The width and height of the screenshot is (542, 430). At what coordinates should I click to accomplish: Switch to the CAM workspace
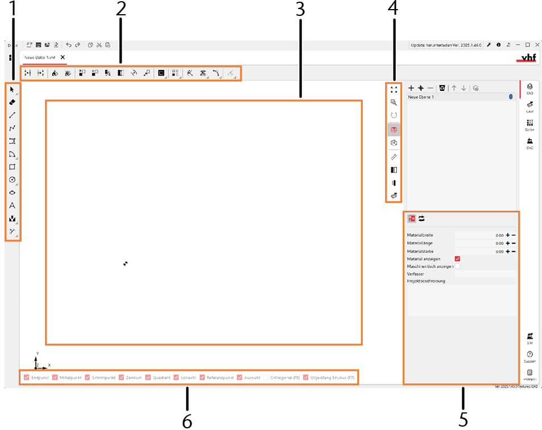click(529, 107)
